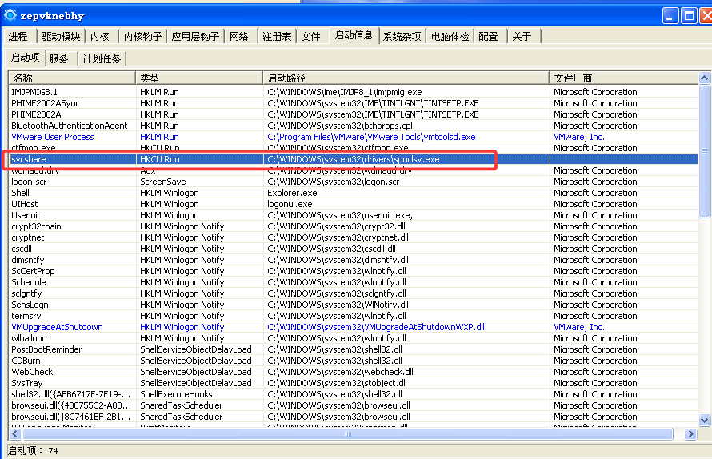Switch to the 注册表 tab
The width and height of the screenshot is (712, 459).
click(277, 37)
